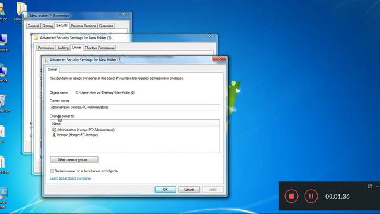Select the Recycle Bin desktop icon

coord(4,103)
